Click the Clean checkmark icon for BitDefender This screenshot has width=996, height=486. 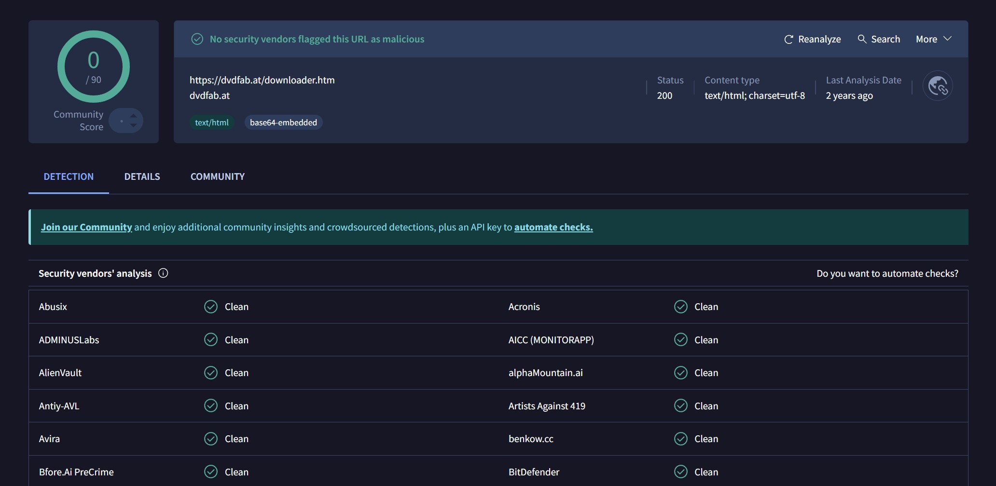pos(680,472)
